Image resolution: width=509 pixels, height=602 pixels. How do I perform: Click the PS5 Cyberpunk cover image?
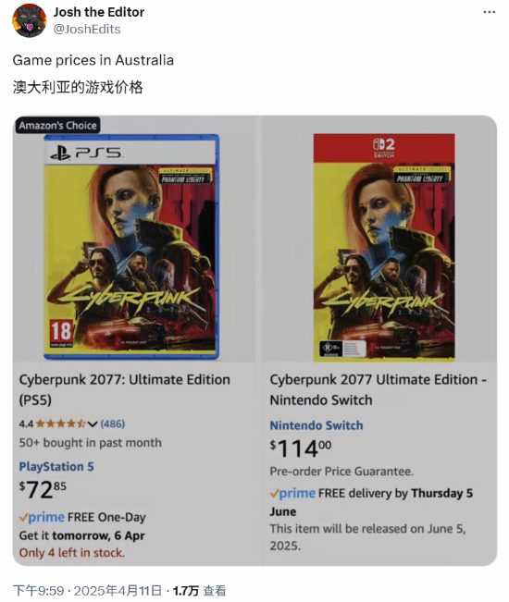(x=131, y=247)
